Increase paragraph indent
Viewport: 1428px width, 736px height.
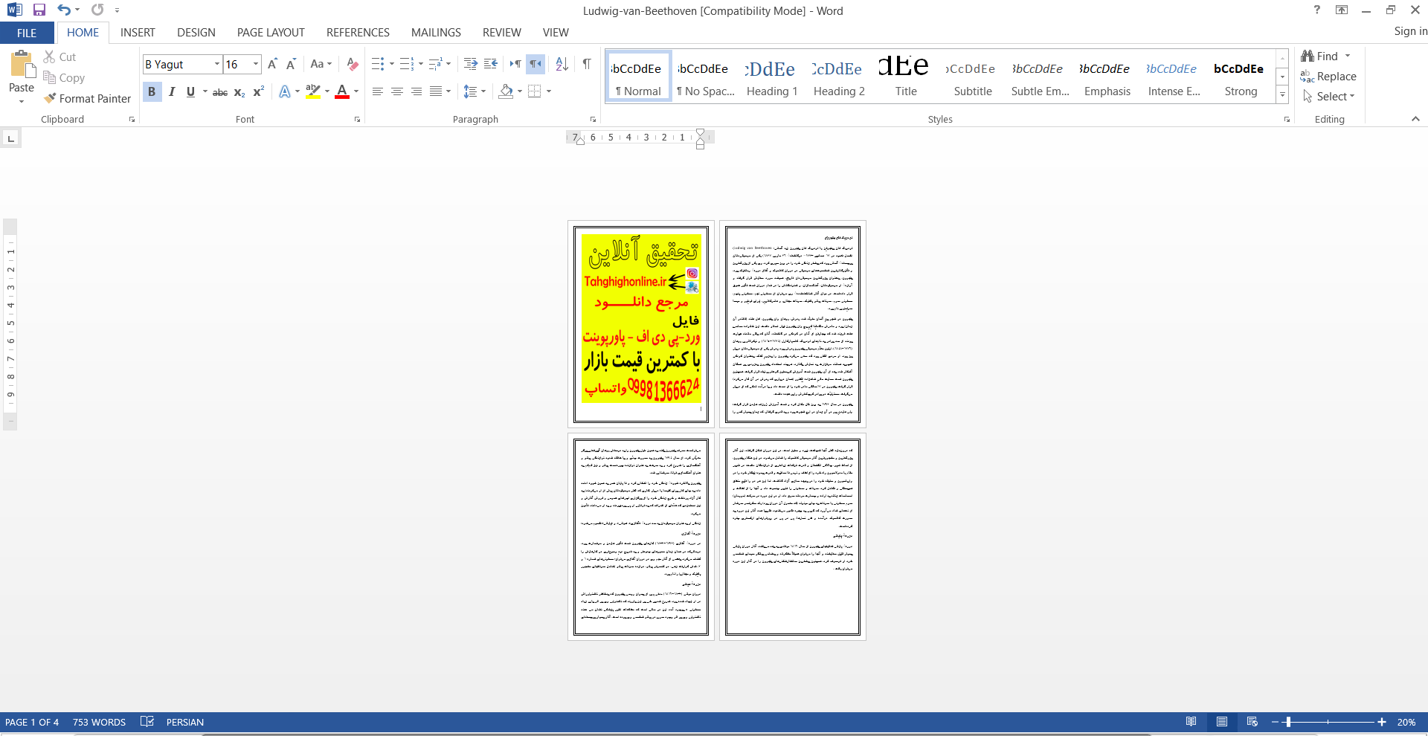coord(470,65)
